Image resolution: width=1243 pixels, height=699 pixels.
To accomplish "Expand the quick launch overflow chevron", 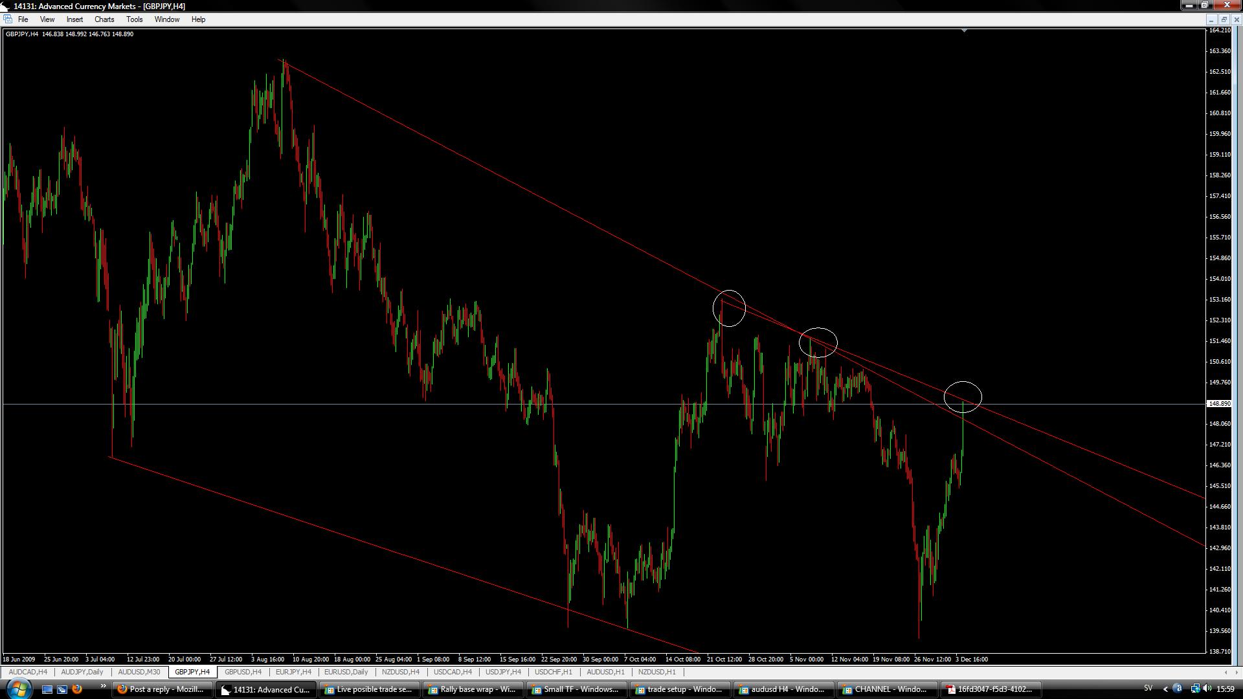I will pyautogui.click(x=102, y=686).
